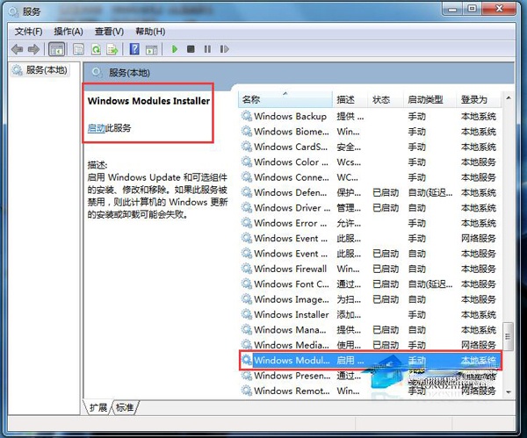Select 已启动 status in Windows Driver row

click(x=386, y=208)
